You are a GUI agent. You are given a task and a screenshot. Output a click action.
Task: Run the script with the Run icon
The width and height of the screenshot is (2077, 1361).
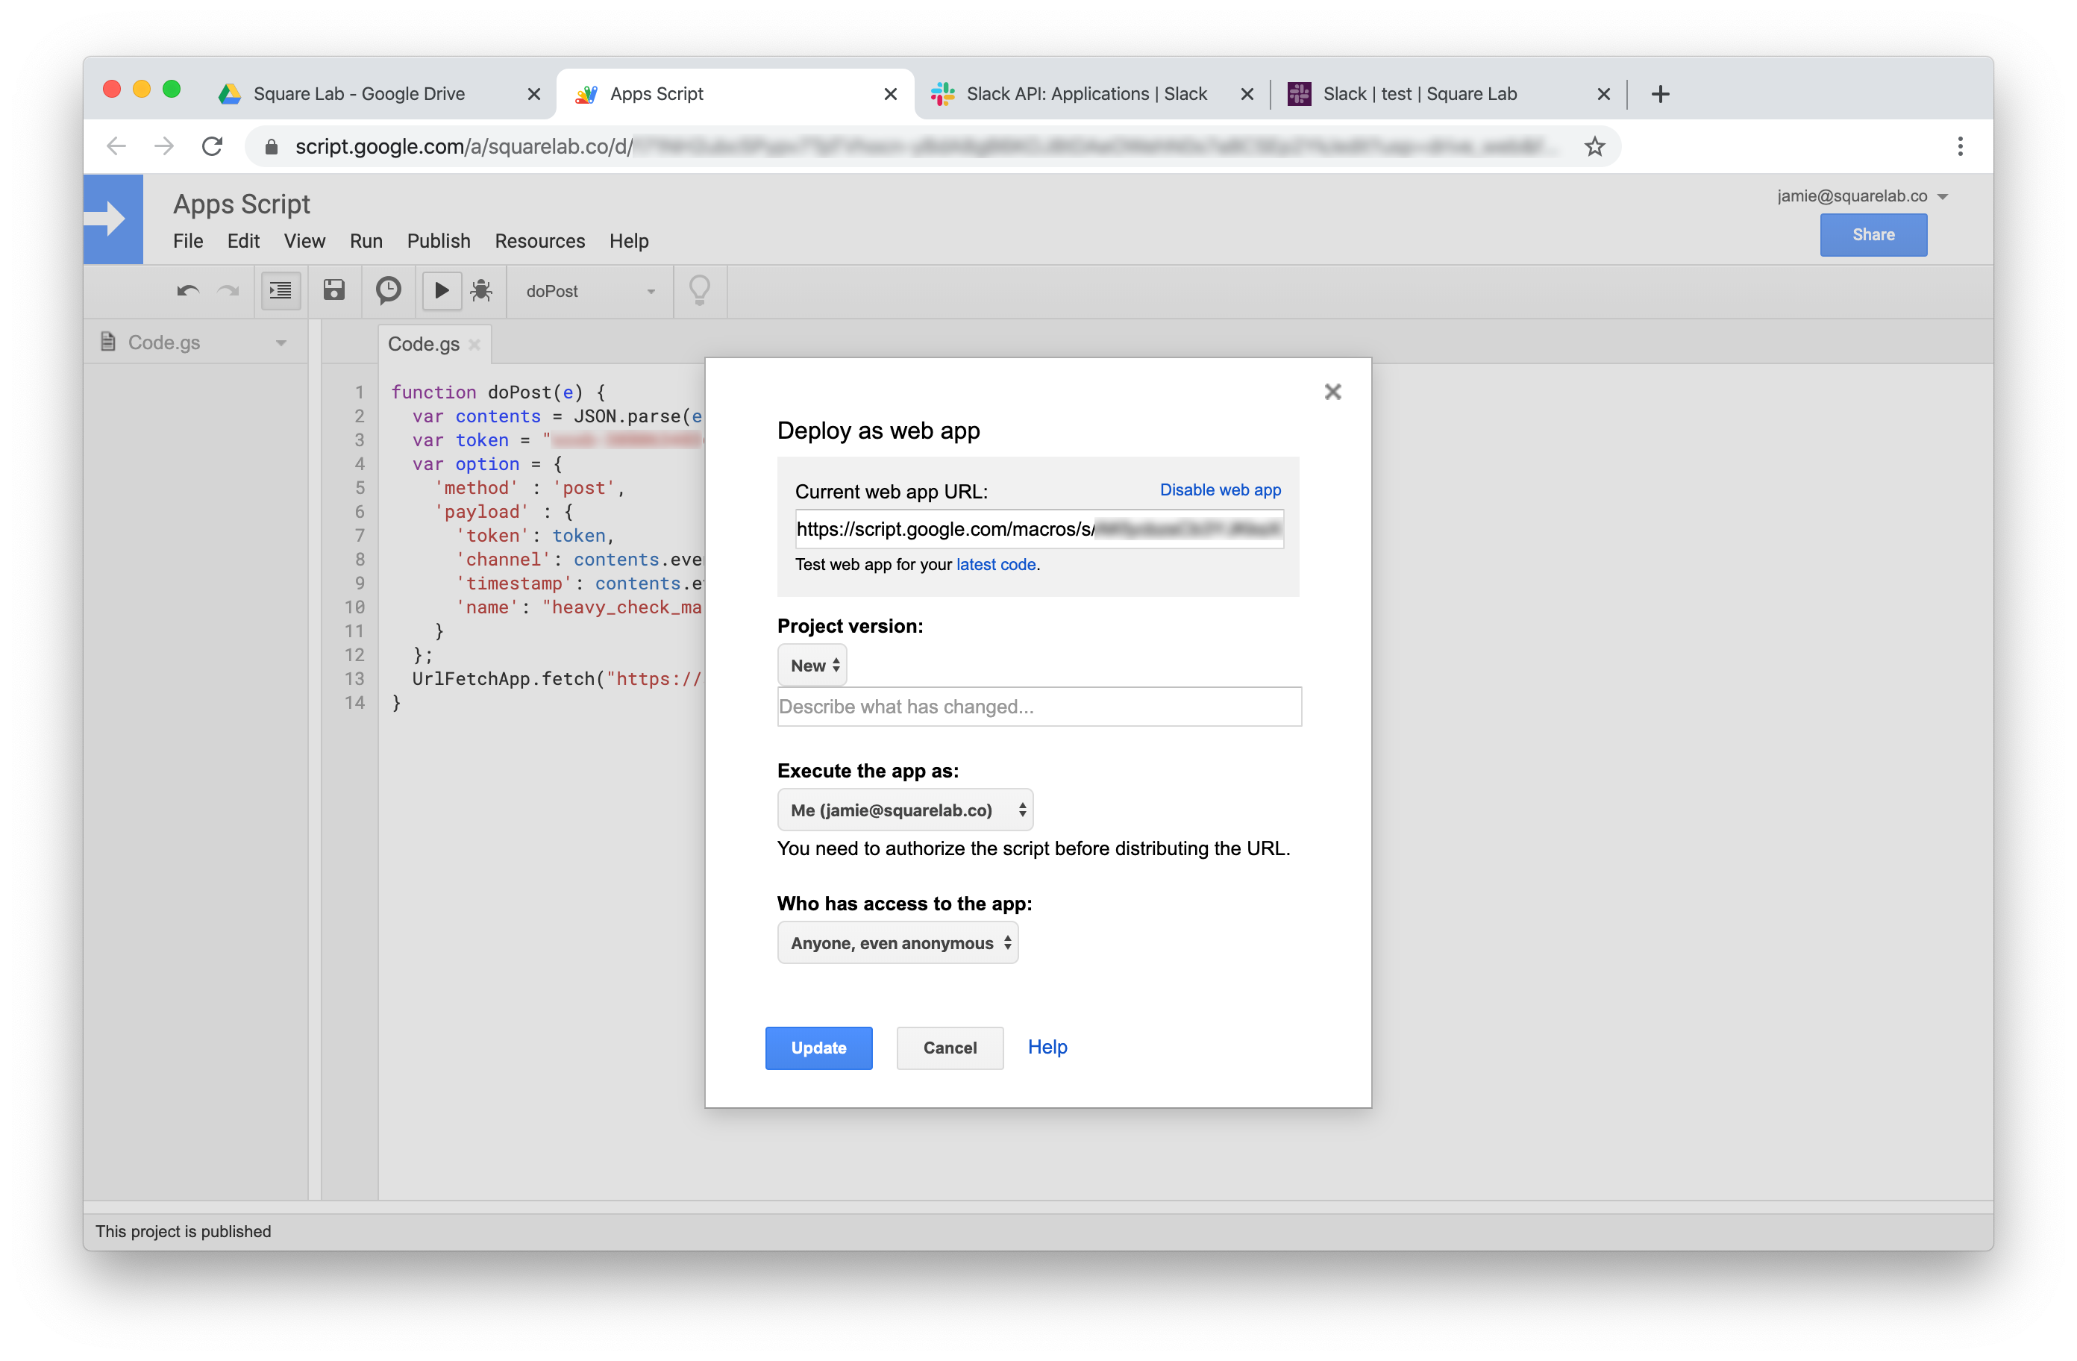pos(442,291)
